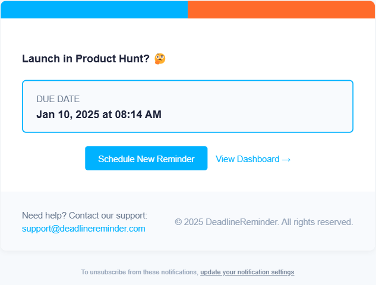Click the 08:14 AM time text

coord(138,115)
